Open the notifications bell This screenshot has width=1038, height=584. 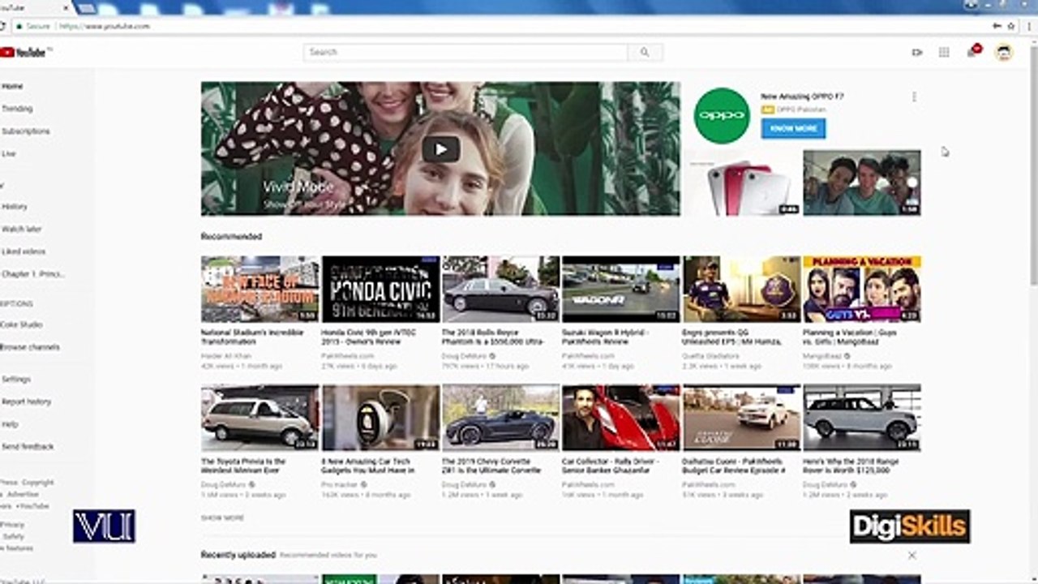coord(972,51)
